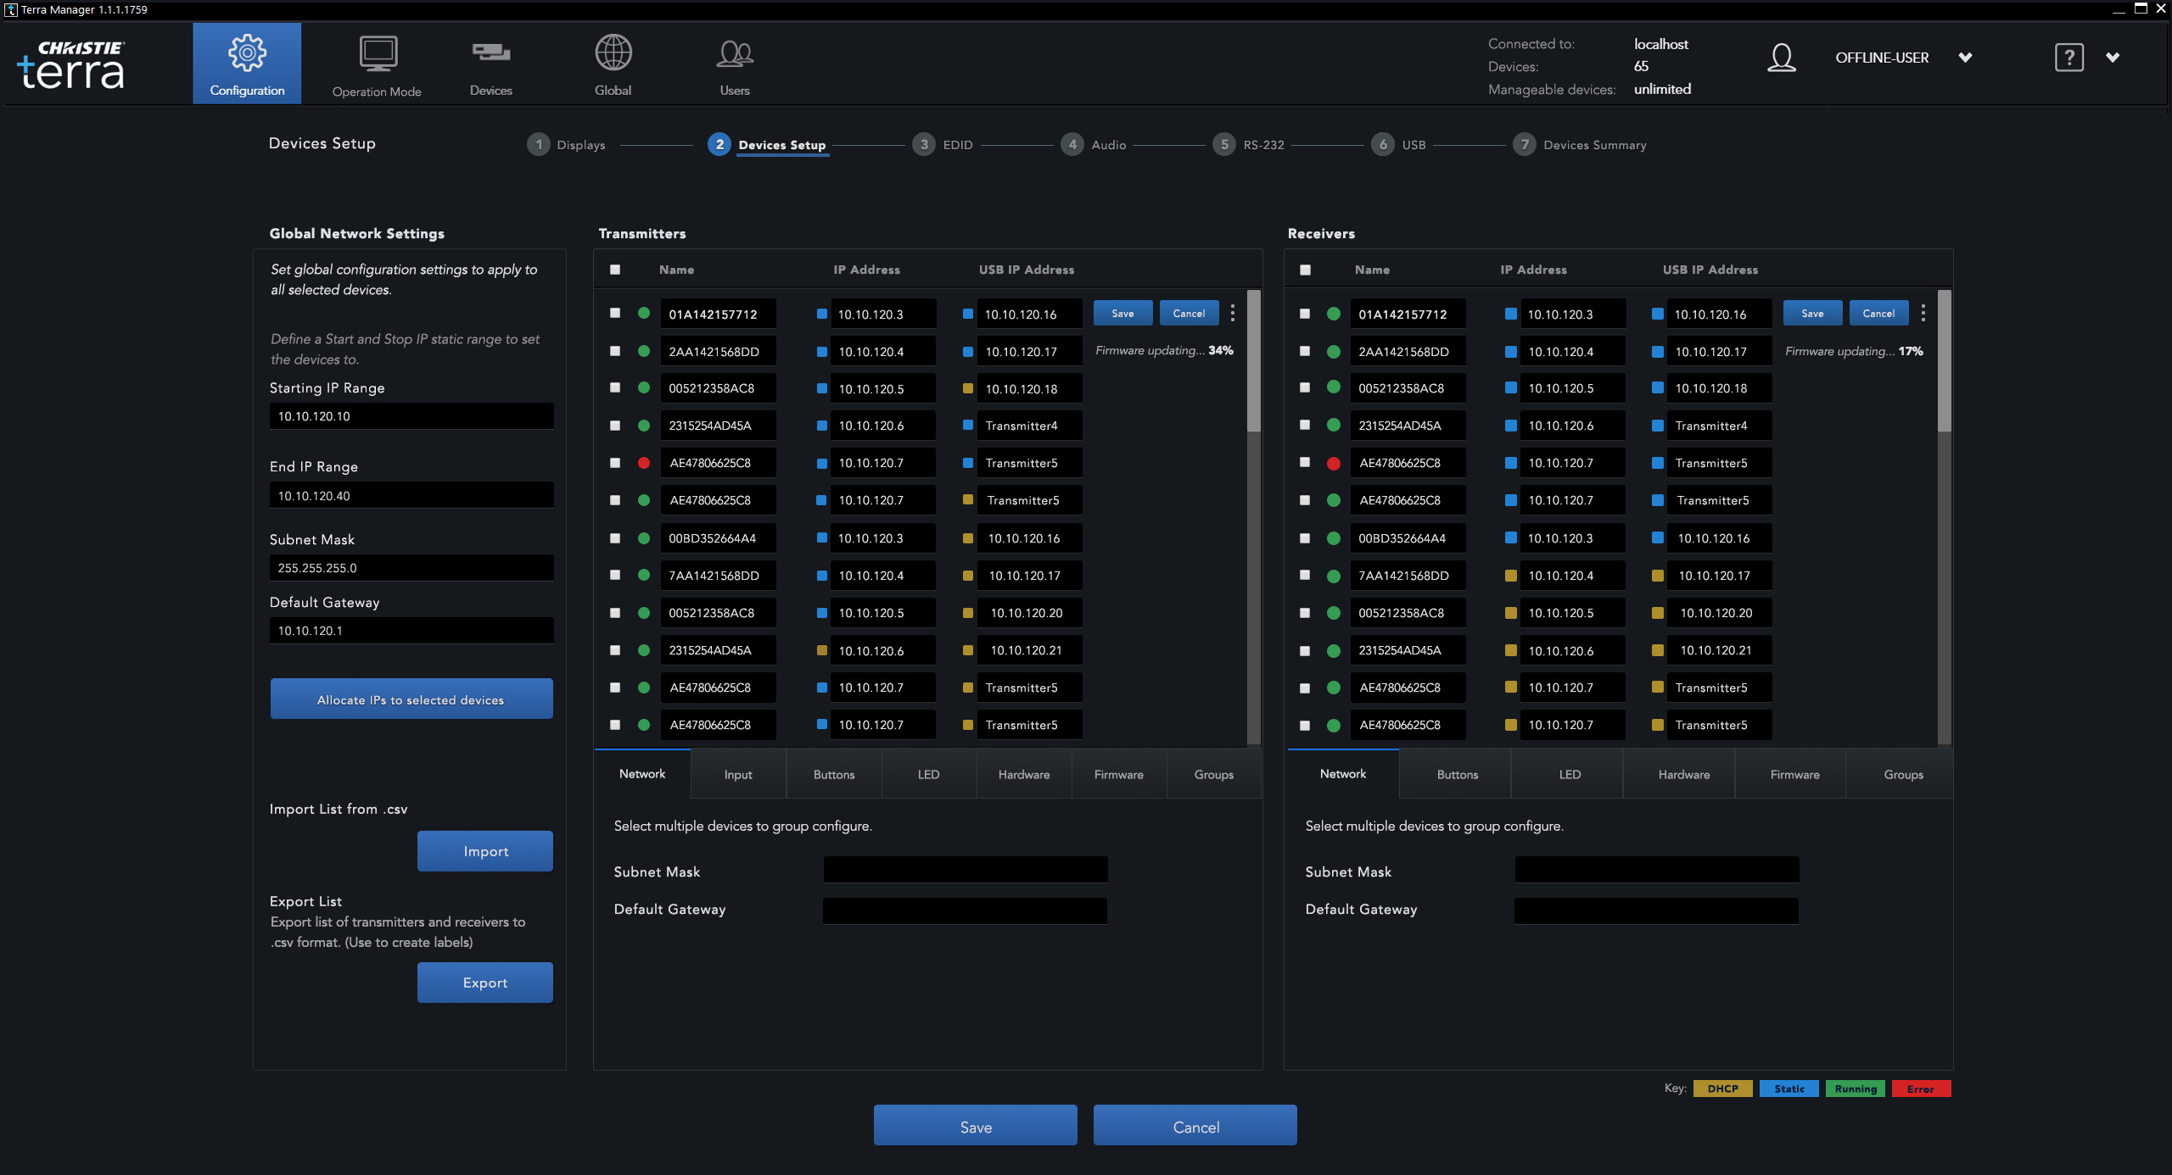
Task: Open the Transmitters three-dot options menu
Action: 1232,313
